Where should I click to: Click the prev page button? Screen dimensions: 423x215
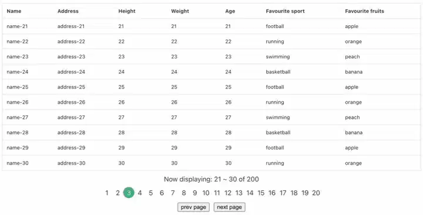193,207
